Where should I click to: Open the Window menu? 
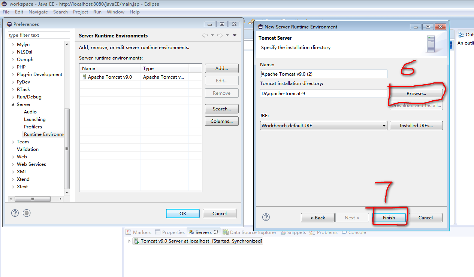pyautogui.click(x=115, y=12)
